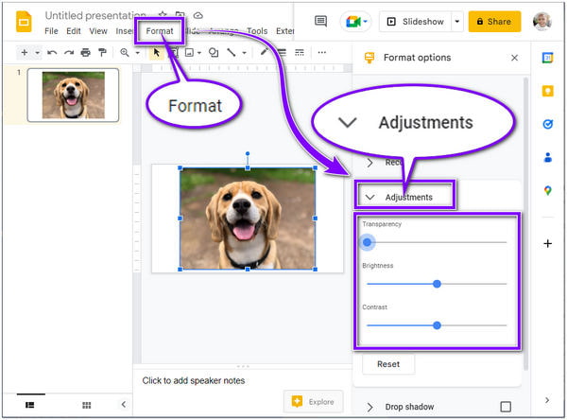Select the paint format tool
Image resolution: width=567 pixels, height=420 pixels.
(x=103, y=53)
